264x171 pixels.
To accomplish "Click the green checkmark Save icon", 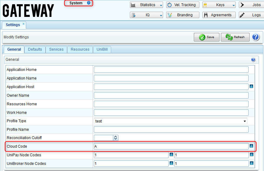I will pos(202,37).
